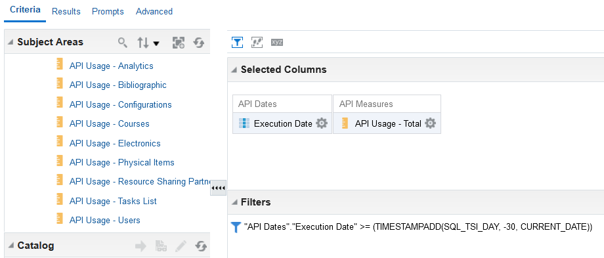Open the Prompts tab
The image size is (604, 258).
point(108,12)
